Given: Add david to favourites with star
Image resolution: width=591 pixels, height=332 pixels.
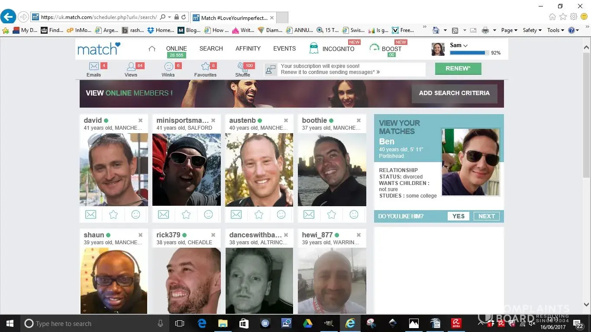Looking at the screenshot, I should (x=113, y=214).
